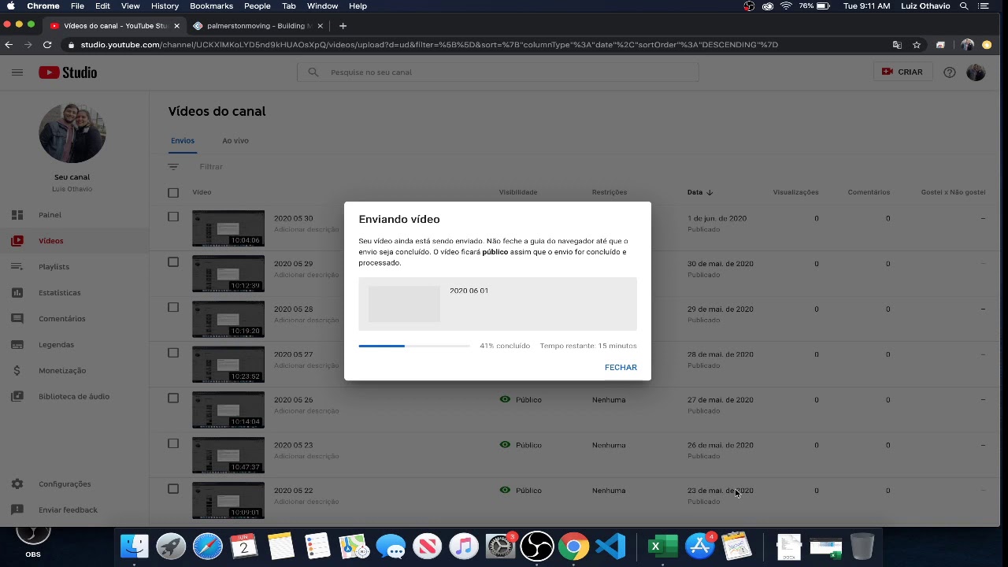Check the box for video 2020 05 29

pos(173,262)
